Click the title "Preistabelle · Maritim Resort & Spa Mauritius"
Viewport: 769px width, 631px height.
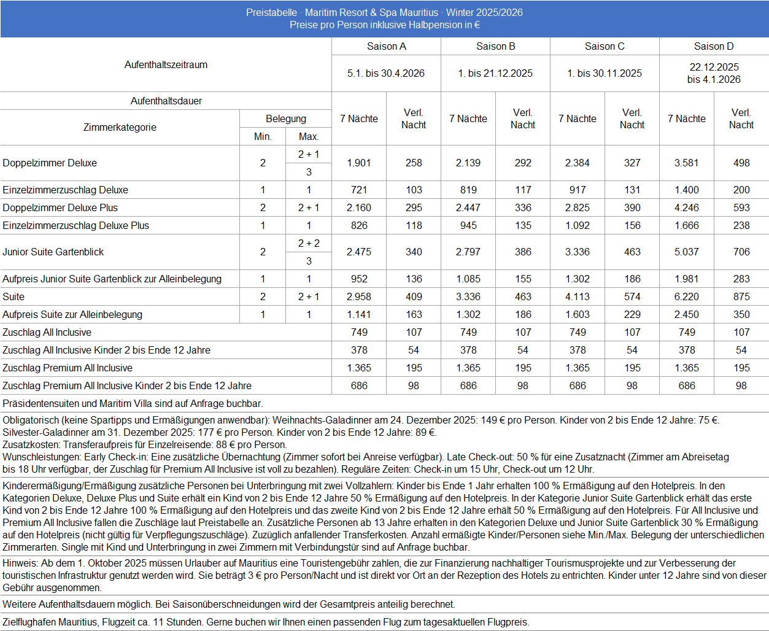pos(342,12)
